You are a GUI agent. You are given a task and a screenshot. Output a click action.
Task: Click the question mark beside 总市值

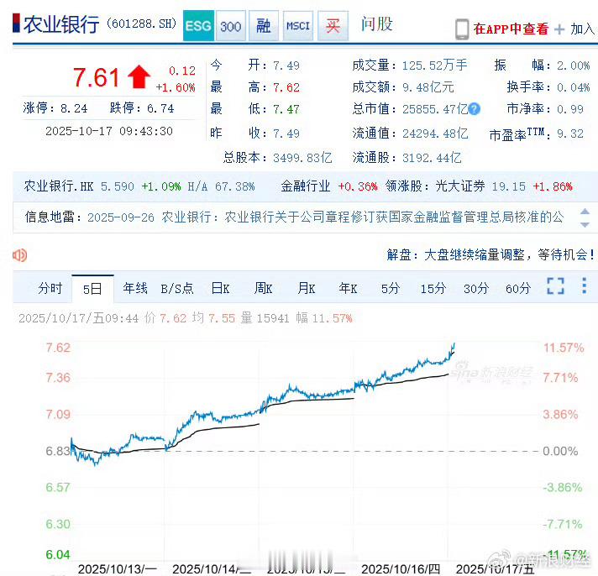(474, 109)
